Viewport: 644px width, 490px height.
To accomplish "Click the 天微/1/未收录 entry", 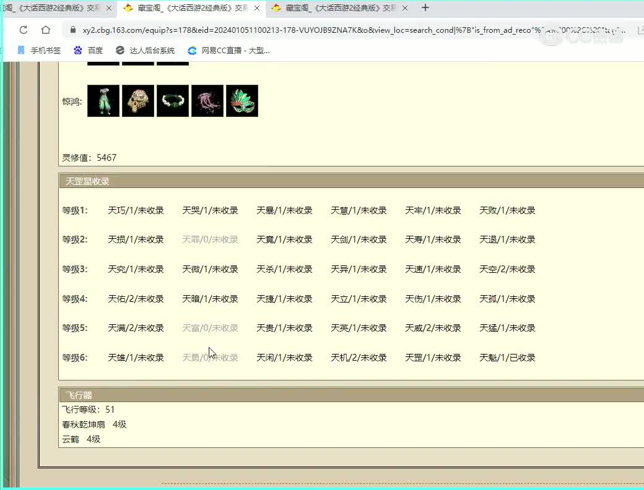I will pyautogui.click(x=210, y=269).
